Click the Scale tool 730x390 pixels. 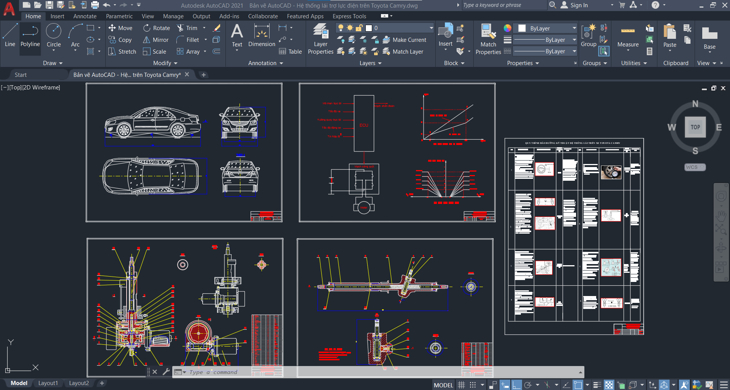point(154,51)
